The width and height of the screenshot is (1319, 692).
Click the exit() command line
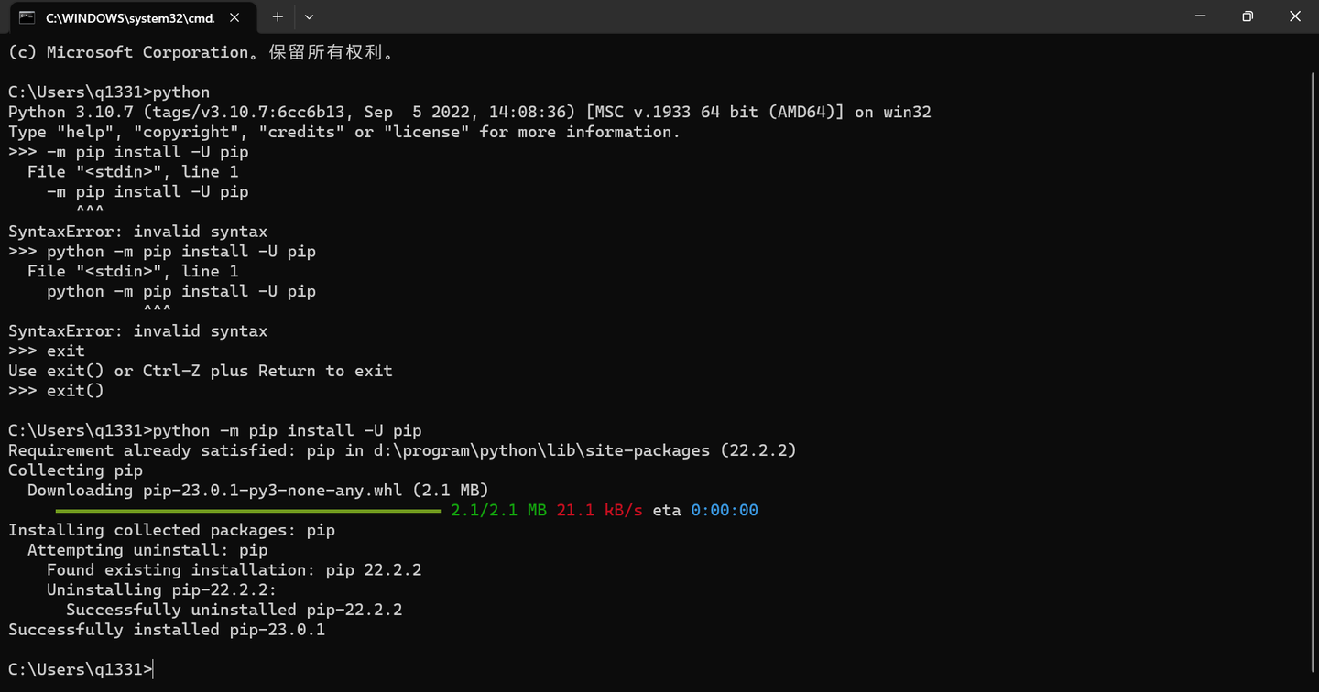pos(56,391)
